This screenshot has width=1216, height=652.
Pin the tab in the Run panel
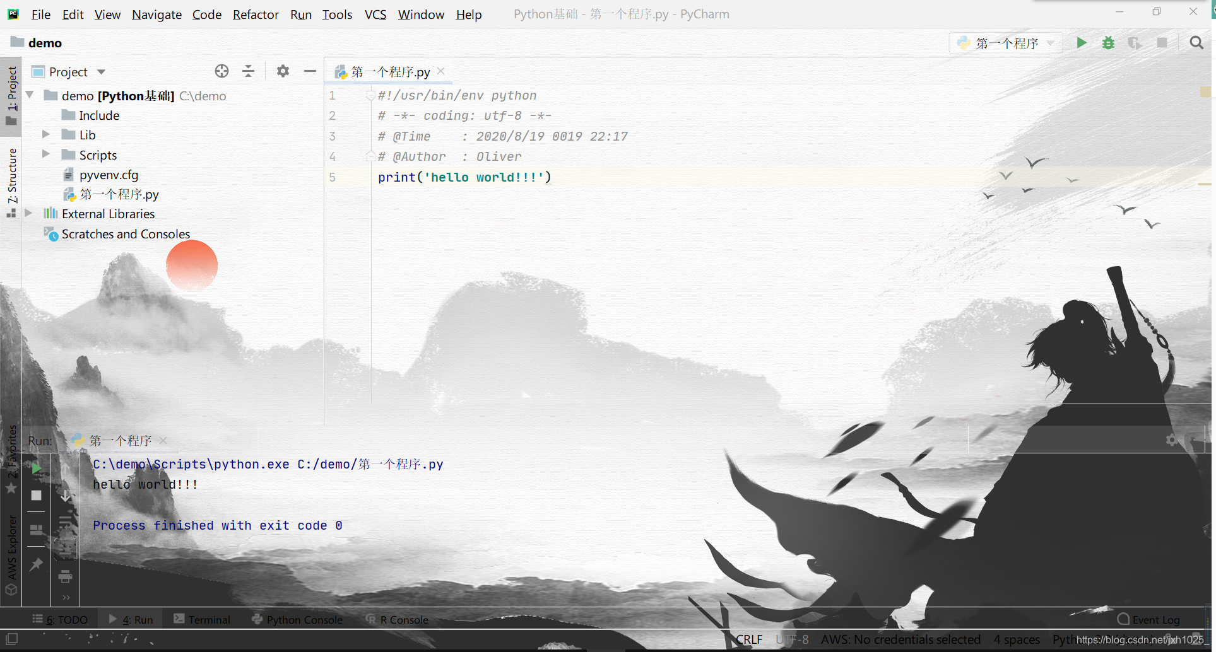(x=37, y=564)
